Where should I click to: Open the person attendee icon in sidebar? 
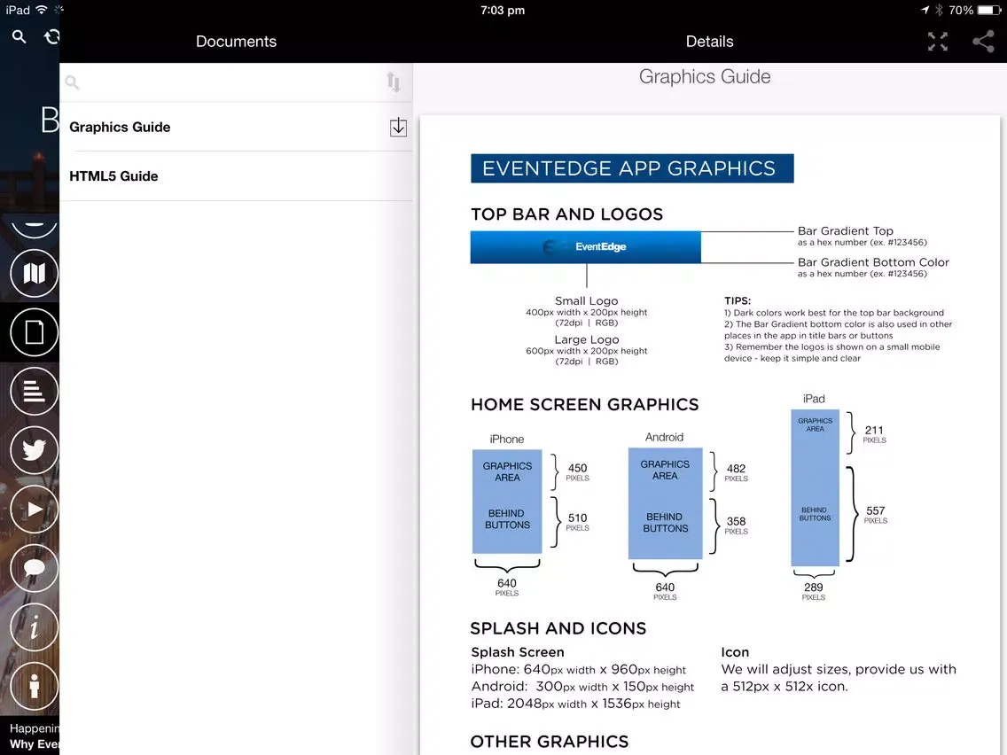click(x=34, y=686)
